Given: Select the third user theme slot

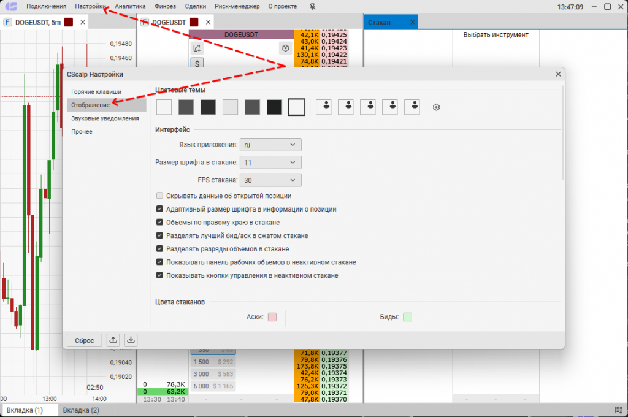Looking at the screenshot, I should (x=368, y=107).
